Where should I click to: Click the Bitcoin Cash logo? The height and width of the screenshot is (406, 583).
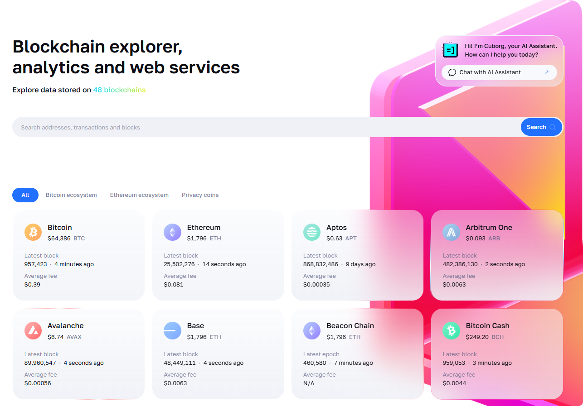click(451, 331)
